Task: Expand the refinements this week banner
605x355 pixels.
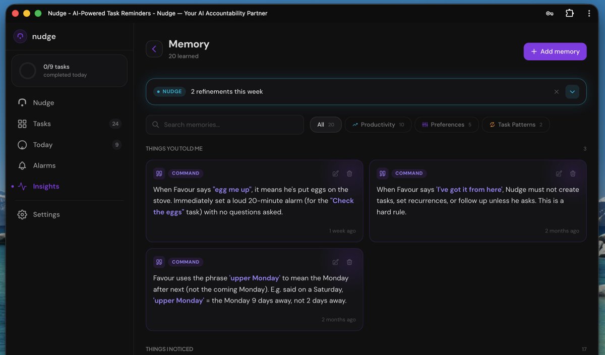Action: click(x=572, y=92)
